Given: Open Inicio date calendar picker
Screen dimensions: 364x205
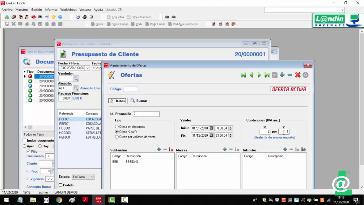Looking at the screenshot, I should (211, 128).
